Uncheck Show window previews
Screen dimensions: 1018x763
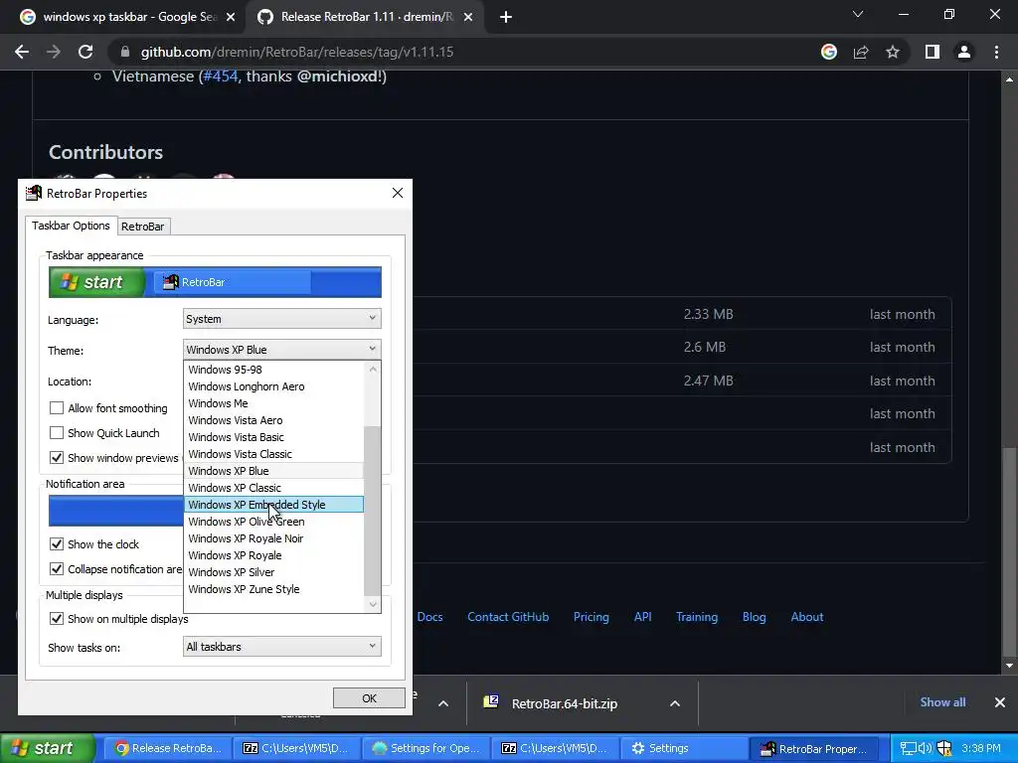(57, 457)
